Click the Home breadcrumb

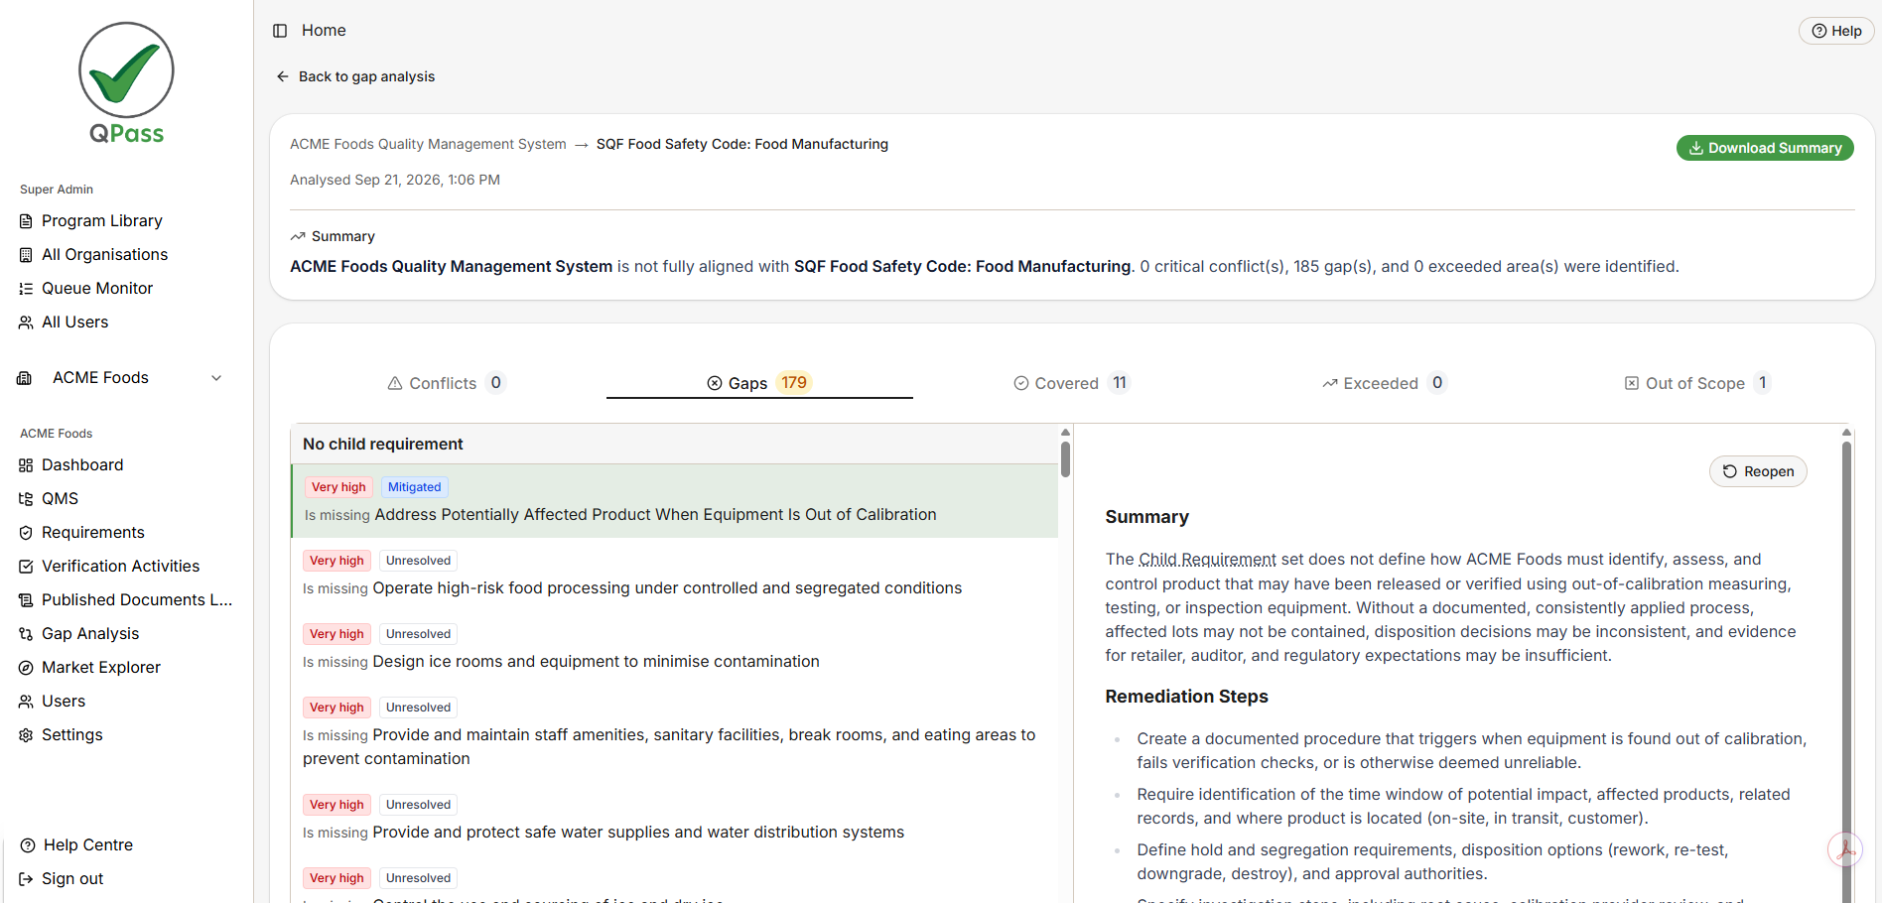click(x=324, y=31)
